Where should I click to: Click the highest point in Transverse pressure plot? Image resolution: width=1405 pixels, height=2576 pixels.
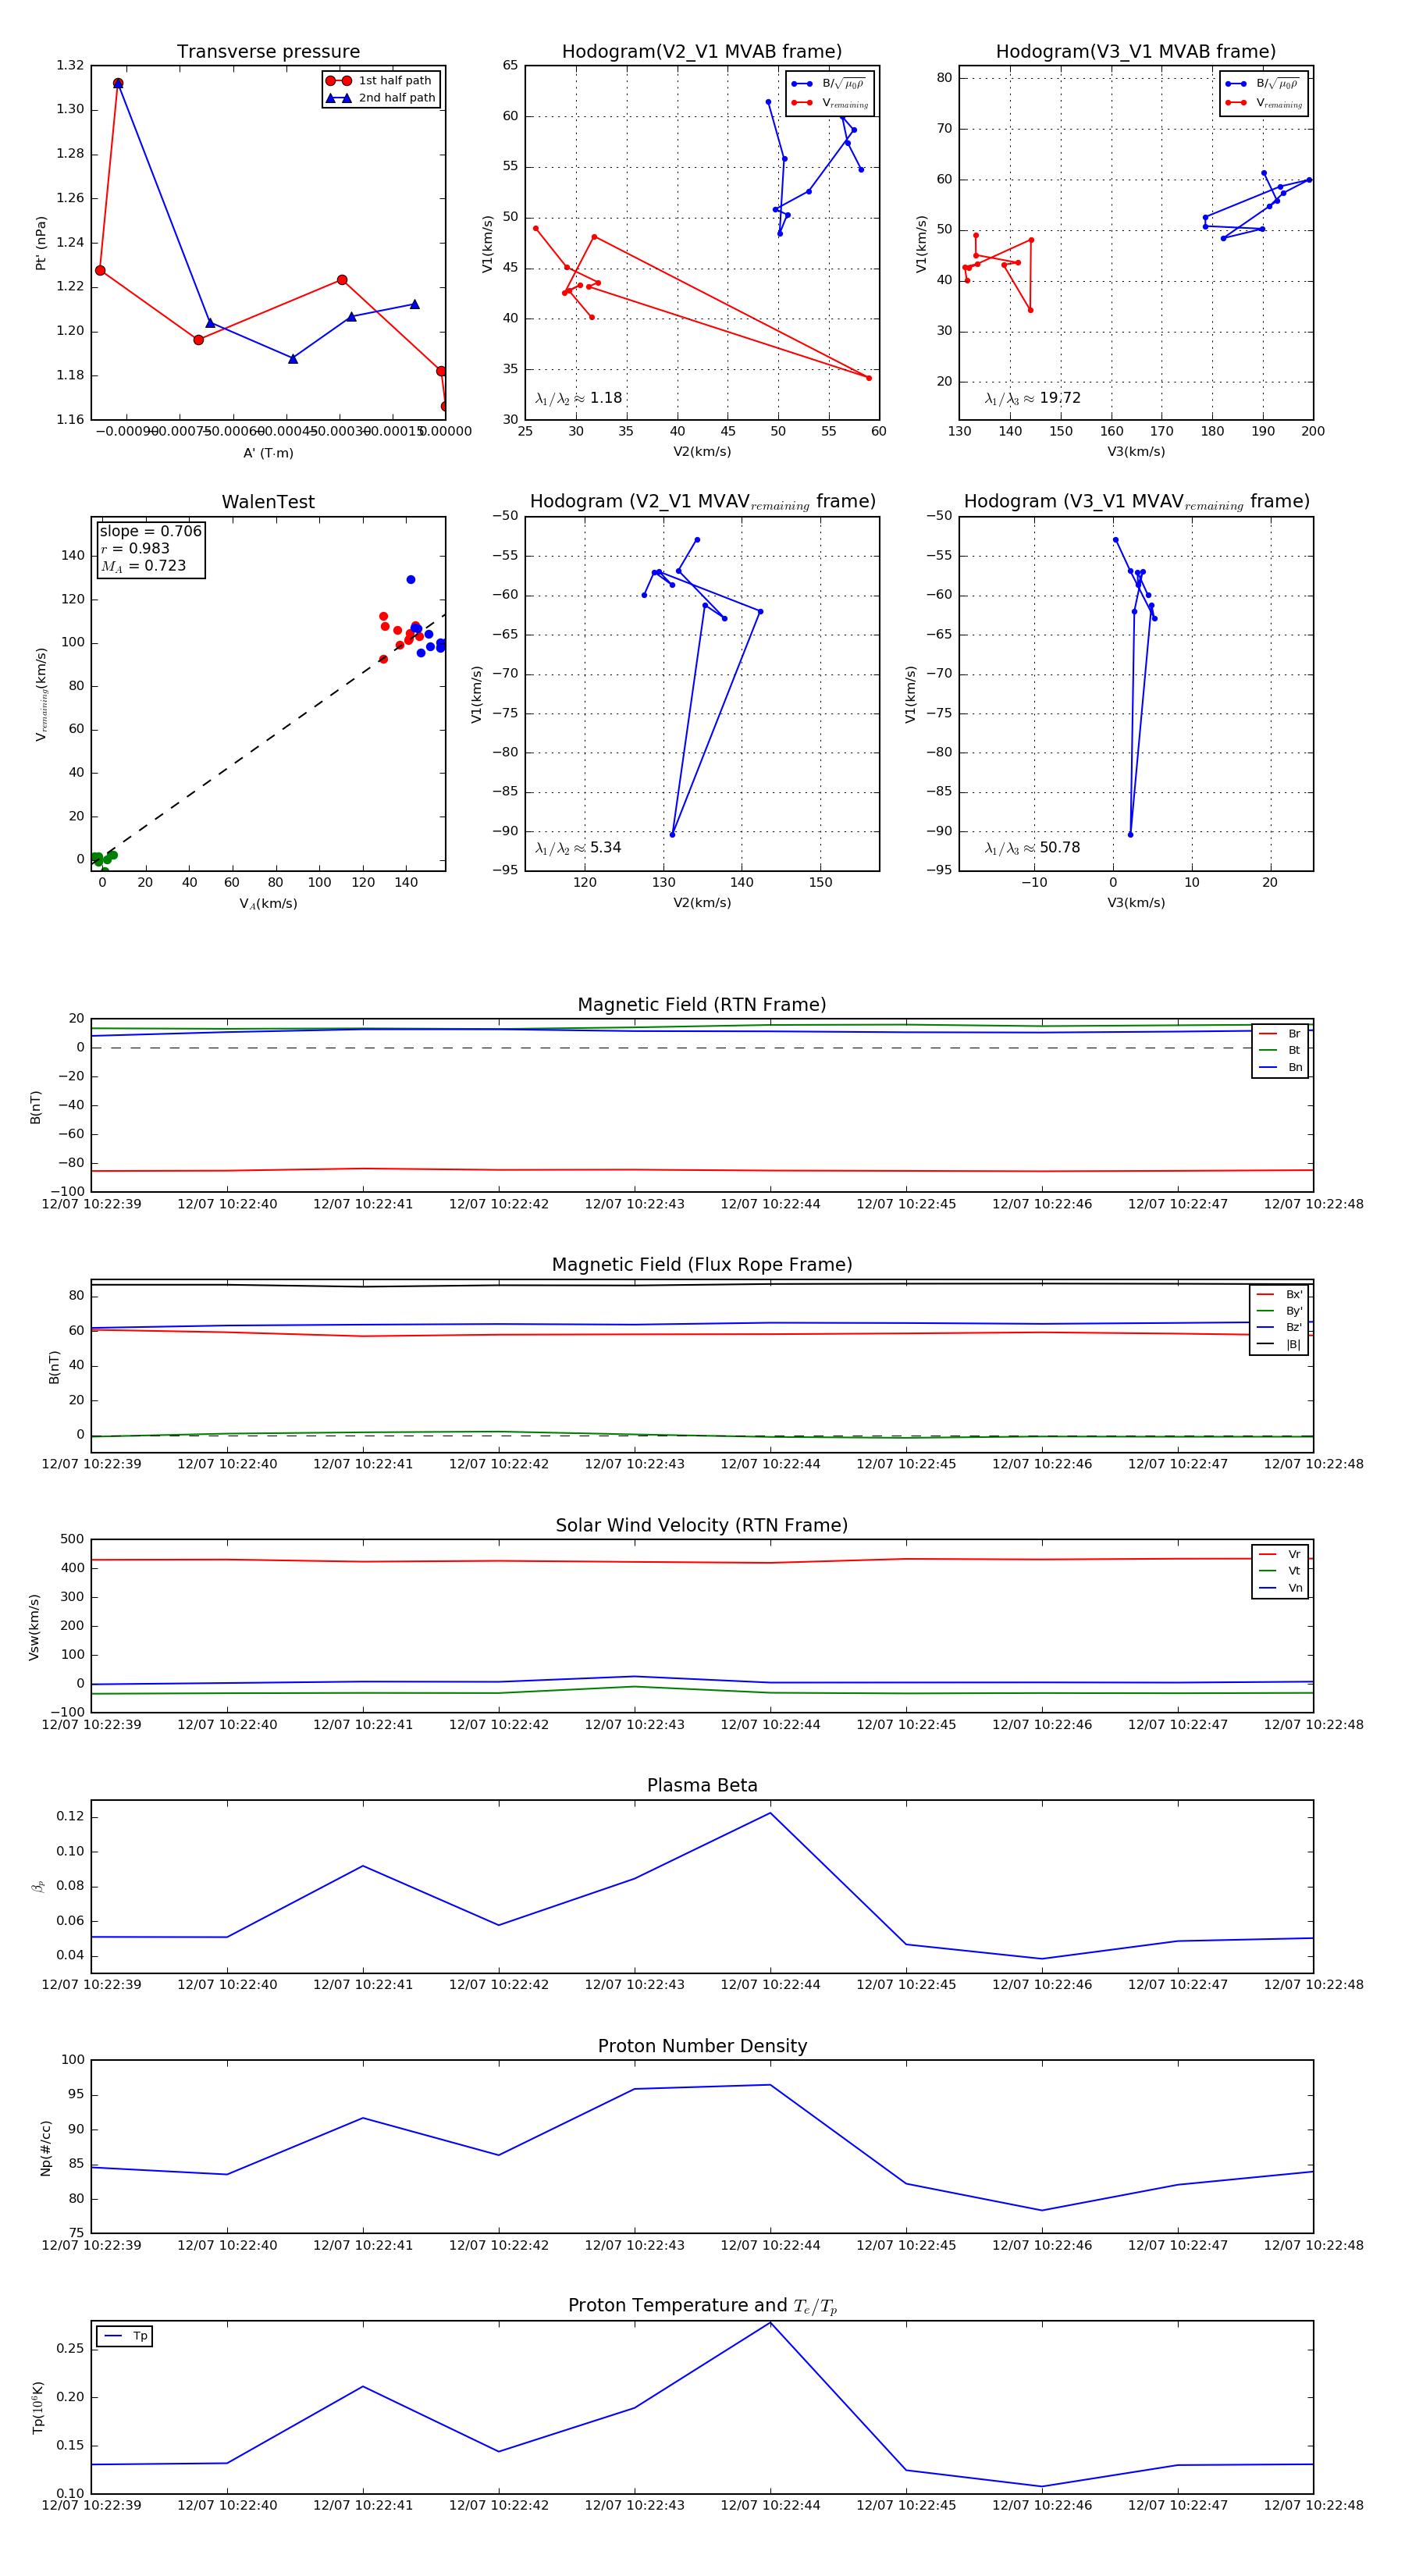118,83
